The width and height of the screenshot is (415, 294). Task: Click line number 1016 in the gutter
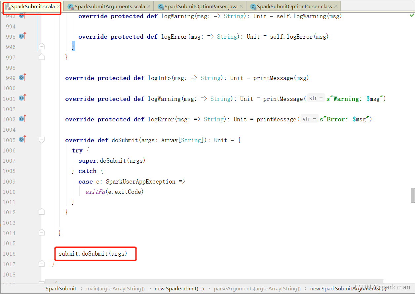9,254
